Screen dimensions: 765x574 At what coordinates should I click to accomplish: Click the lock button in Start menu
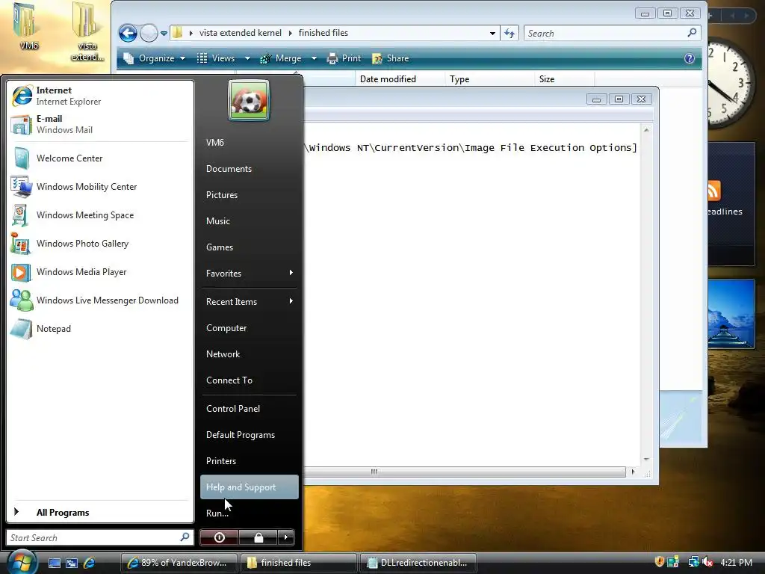(x=258, y=537)
